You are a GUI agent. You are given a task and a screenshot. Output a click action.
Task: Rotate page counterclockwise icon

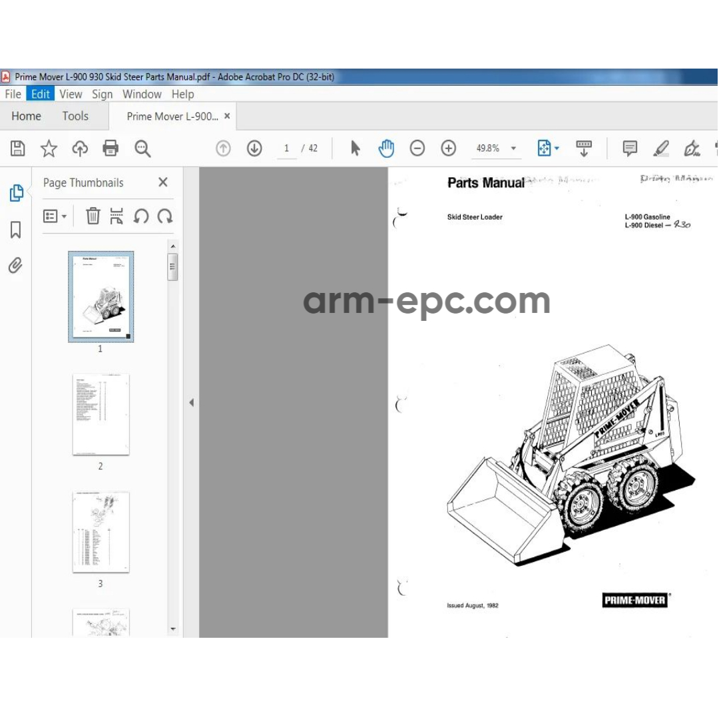point(141,216)
